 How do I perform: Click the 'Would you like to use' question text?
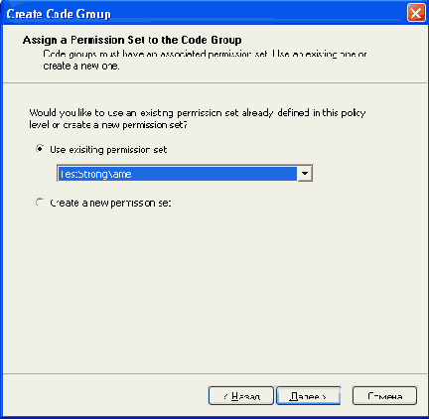coord(198,118)
